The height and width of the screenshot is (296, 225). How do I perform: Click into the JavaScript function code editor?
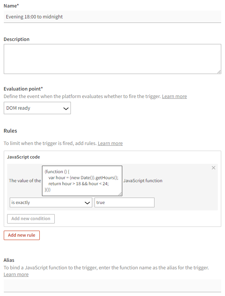tap(82, 181)
